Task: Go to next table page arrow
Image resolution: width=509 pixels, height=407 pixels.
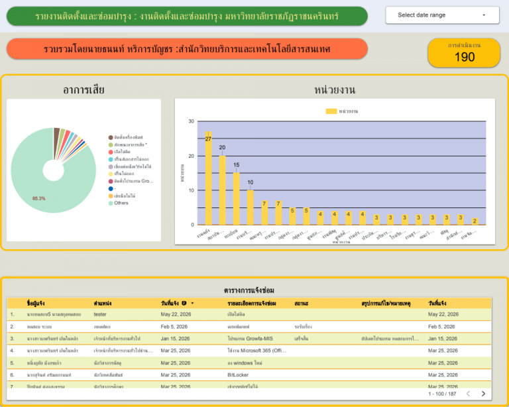Action: coord(483,394)
